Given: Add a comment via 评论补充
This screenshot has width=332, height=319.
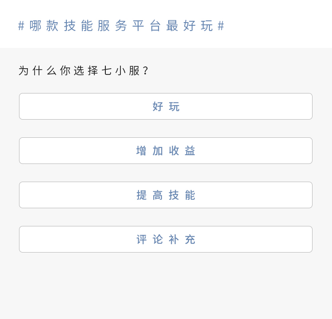Looking at the screenshot, I should click(166, 239).
